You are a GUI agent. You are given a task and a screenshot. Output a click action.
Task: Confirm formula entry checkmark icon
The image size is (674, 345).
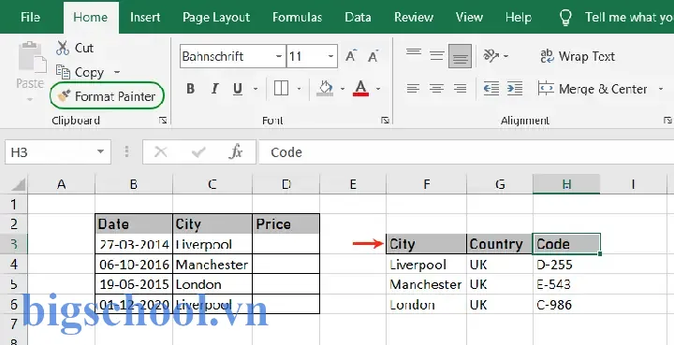[x=198, y=151]
